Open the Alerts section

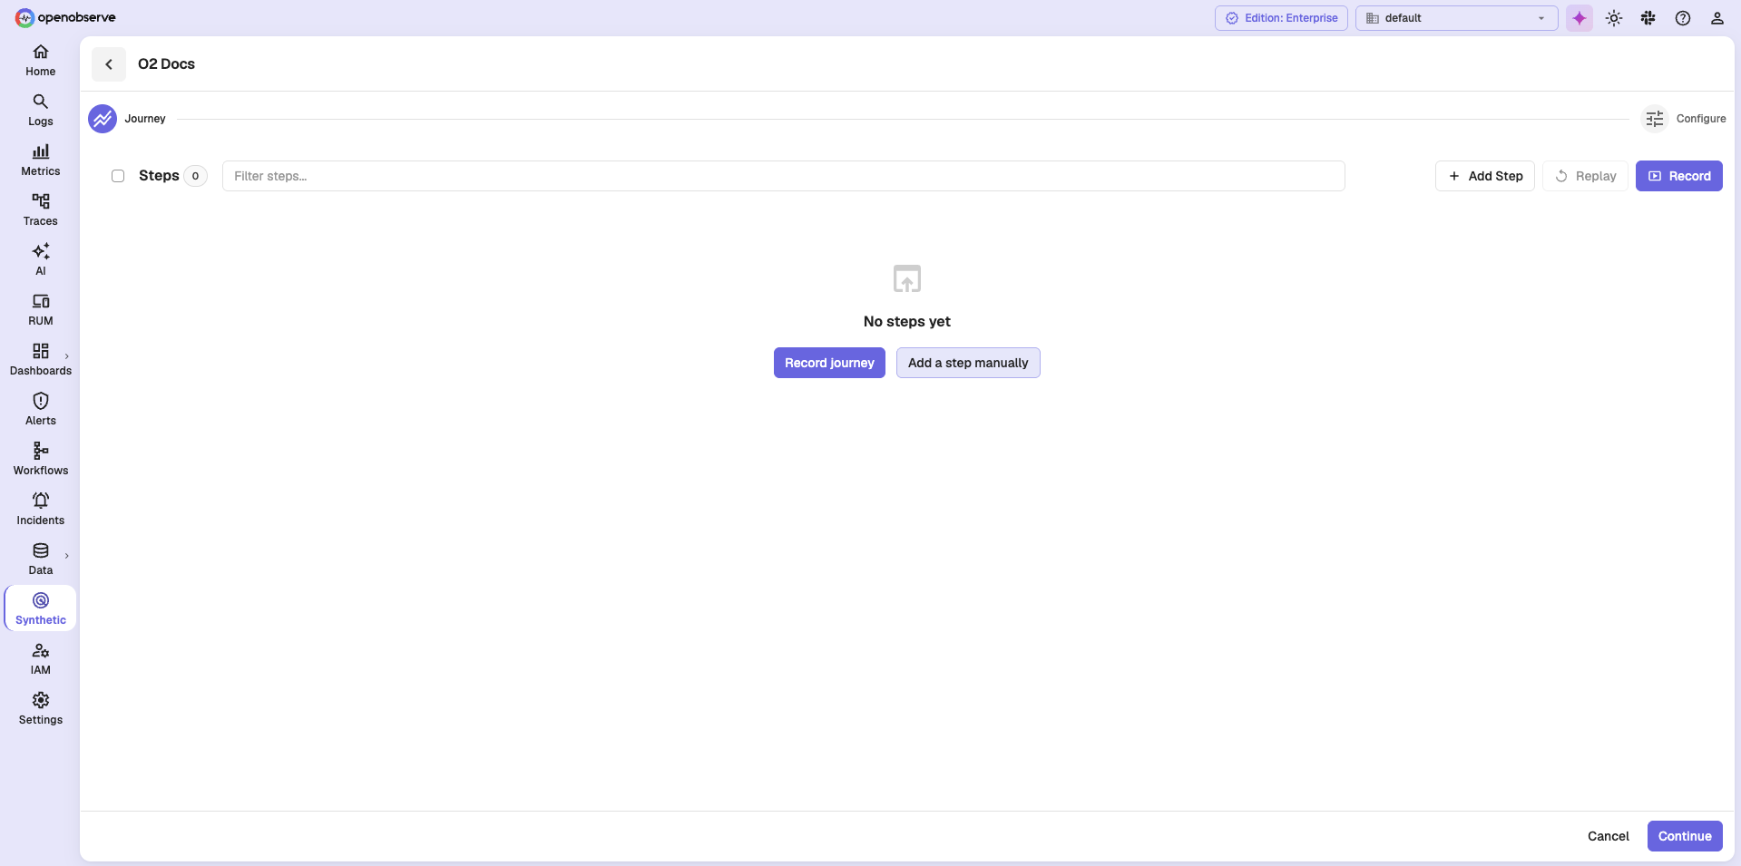pyautogui.click(x=40, y=410)
